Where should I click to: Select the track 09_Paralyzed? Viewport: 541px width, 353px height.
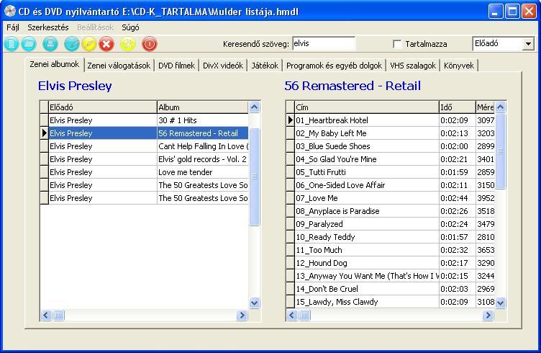tap(367, 224)
